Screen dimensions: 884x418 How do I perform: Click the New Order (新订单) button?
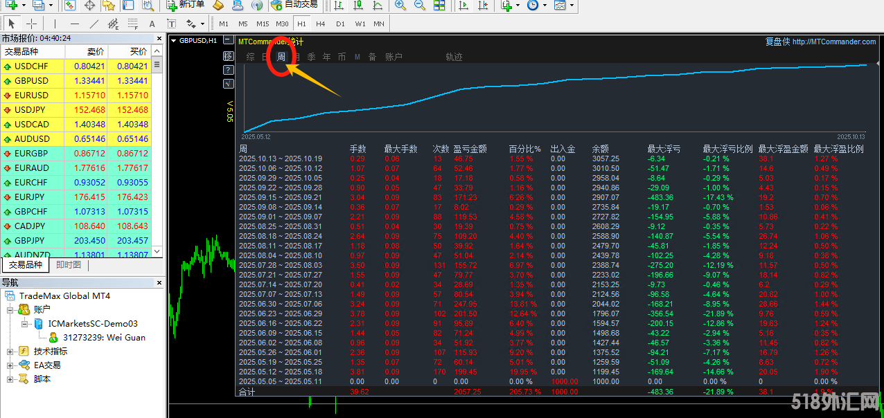186,5
